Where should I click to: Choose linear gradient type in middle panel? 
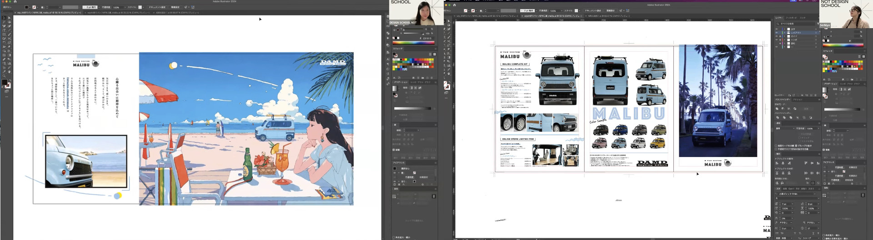pyautogui.click(x=411, y=88)
